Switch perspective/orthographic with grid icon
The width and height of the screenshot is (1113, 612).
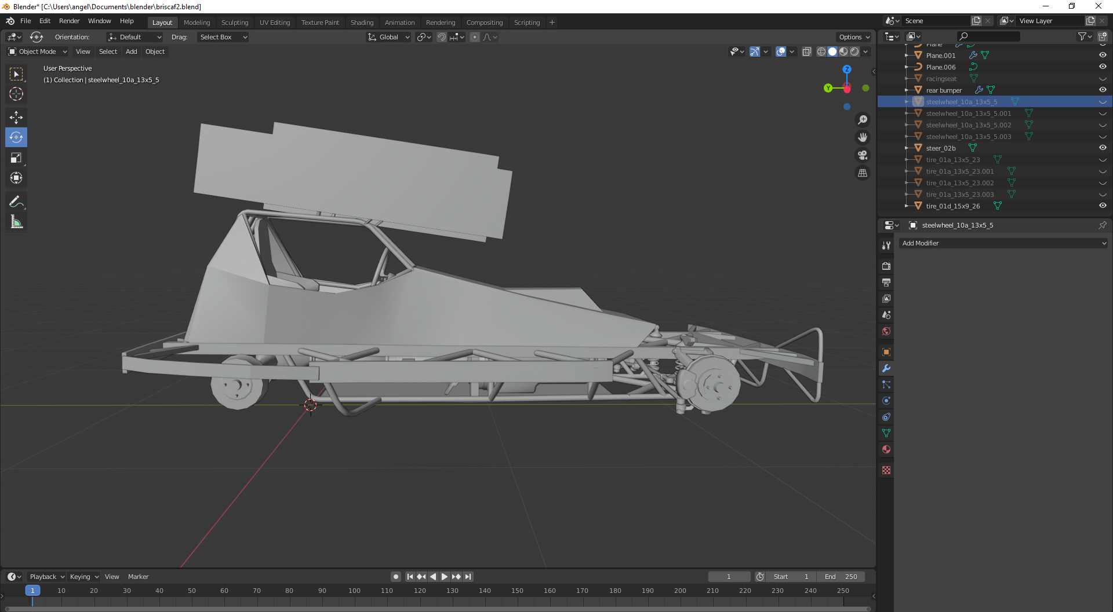click(863, 173)
